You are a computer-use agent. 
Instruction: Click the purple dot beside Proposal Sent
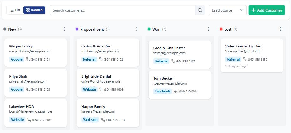tap(77, 29)
